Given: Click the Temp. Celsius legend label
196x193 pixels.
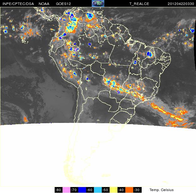Looking at the screenshot, I should point(161,190).
